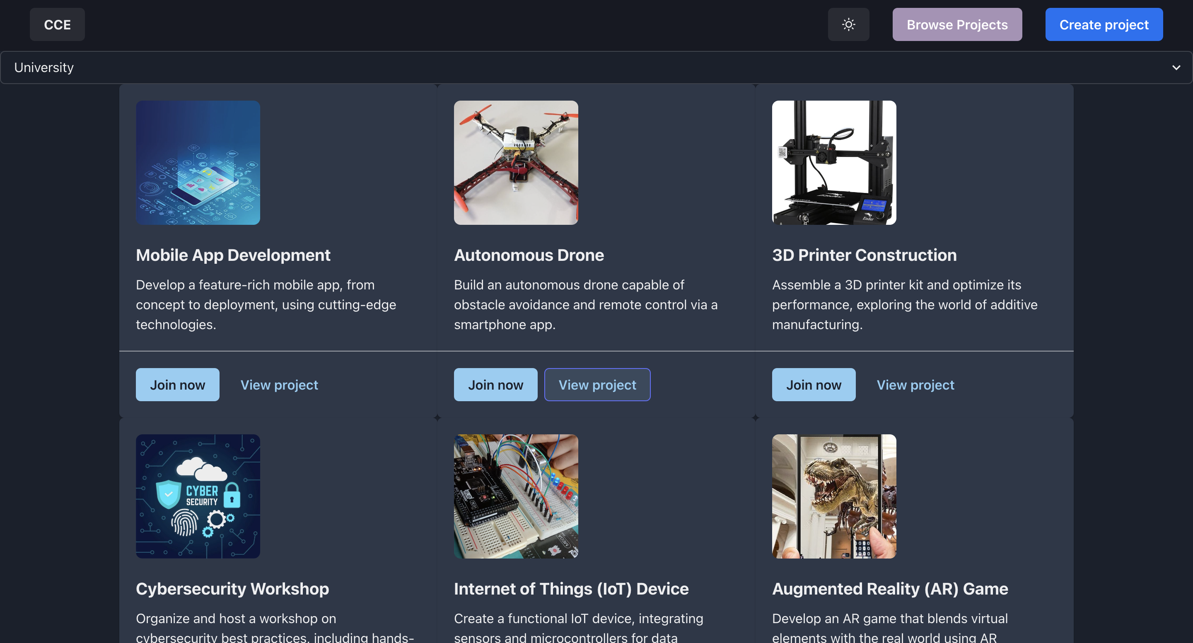View the 3D Printer Construction project
Viewport: 1193px width, 643px height.
pyautogui.click(x=915, y=385)
